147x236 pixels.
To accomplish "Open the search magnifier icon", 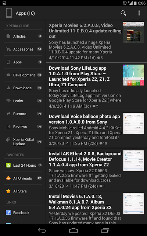I will pos(123,13).
